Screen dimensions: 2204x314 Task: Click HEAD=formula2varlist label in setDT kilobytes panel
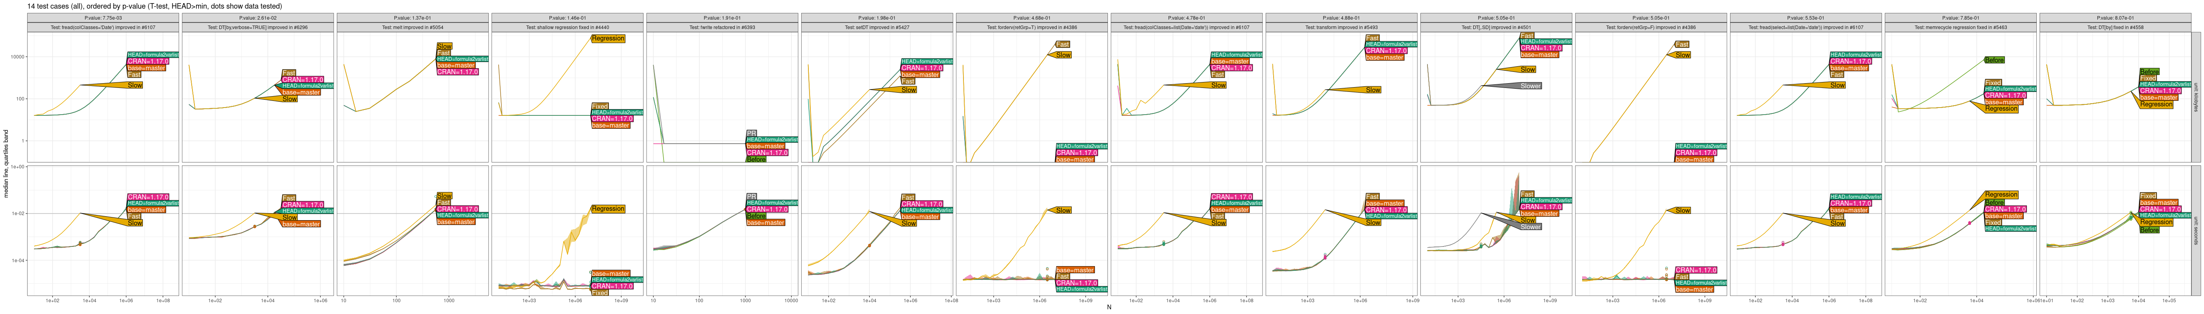point(926,62)
